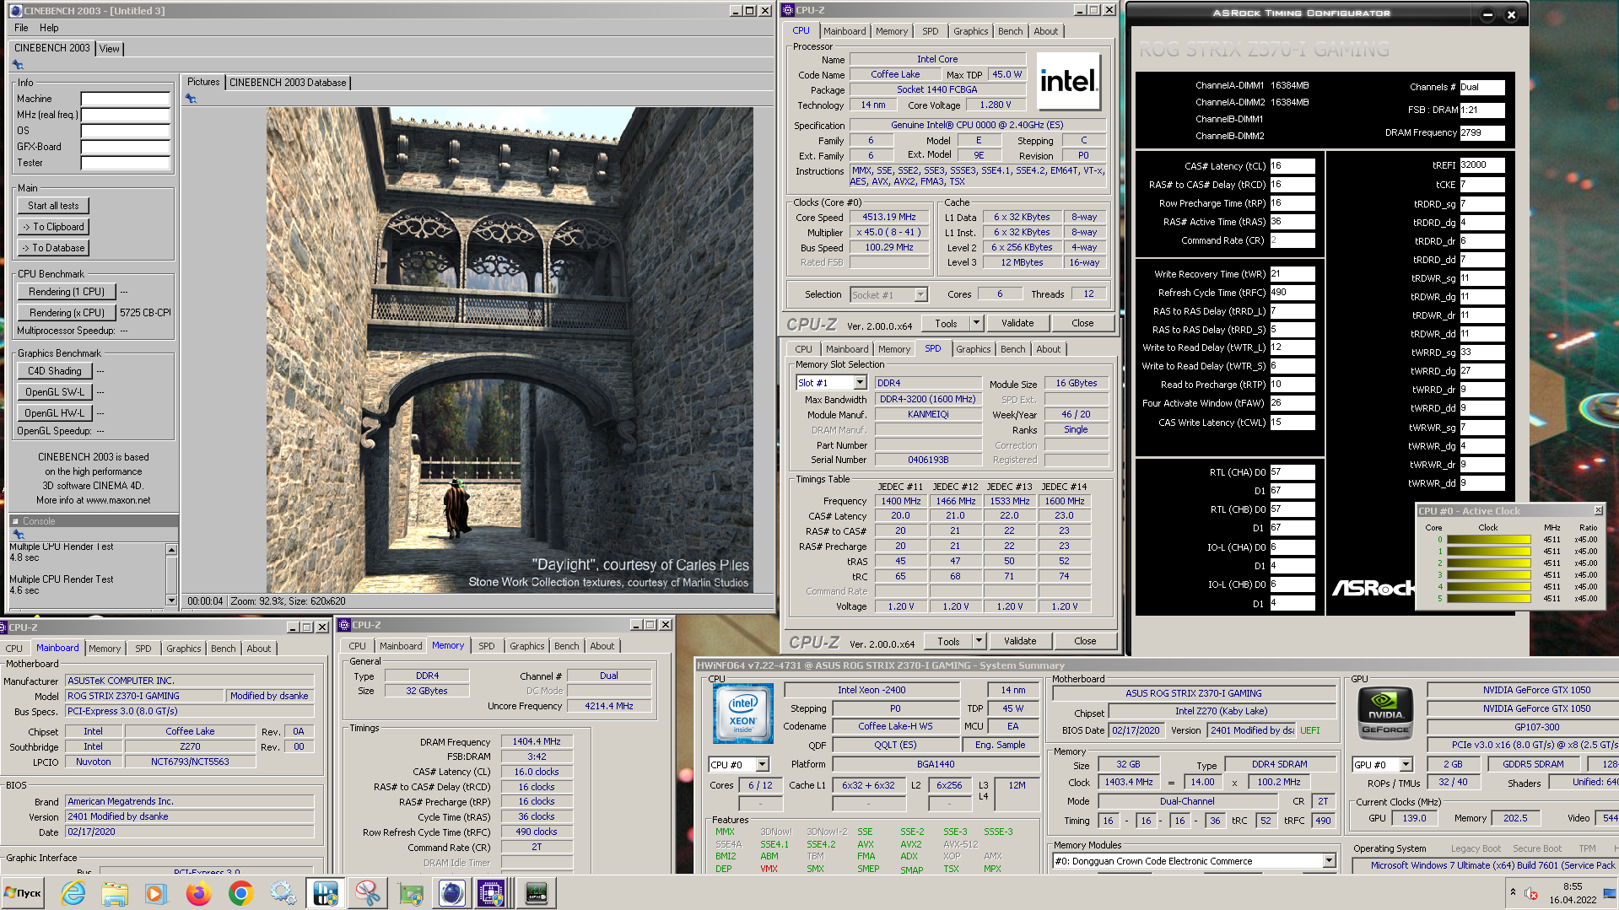This screenshot has height=910, width=1619.
Task: Click the Intel Xeon logo in HWiNFO
Action: pyautogui.click(x=742, y=713)
